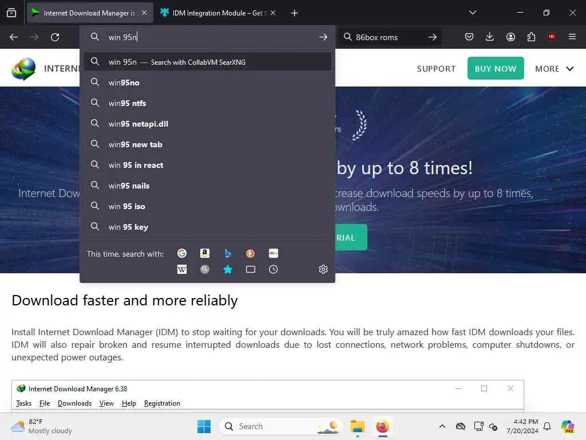Close the IDM Integration Module tab
This screenshot has height=440, width=586.
coord(273,13)
